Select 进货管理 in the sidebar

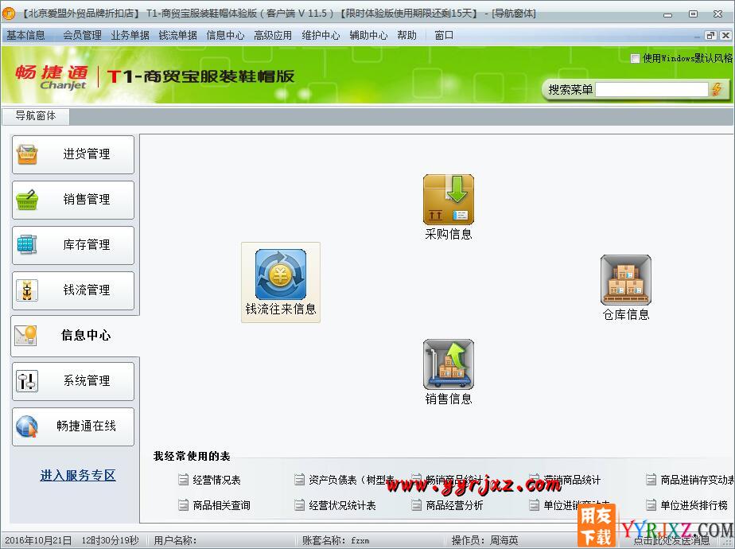point(73,154)
